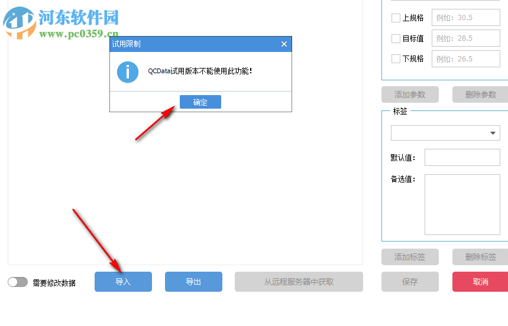508x326 pixels.
Task: Click the 默认值 input field
Action: (462, 157)
